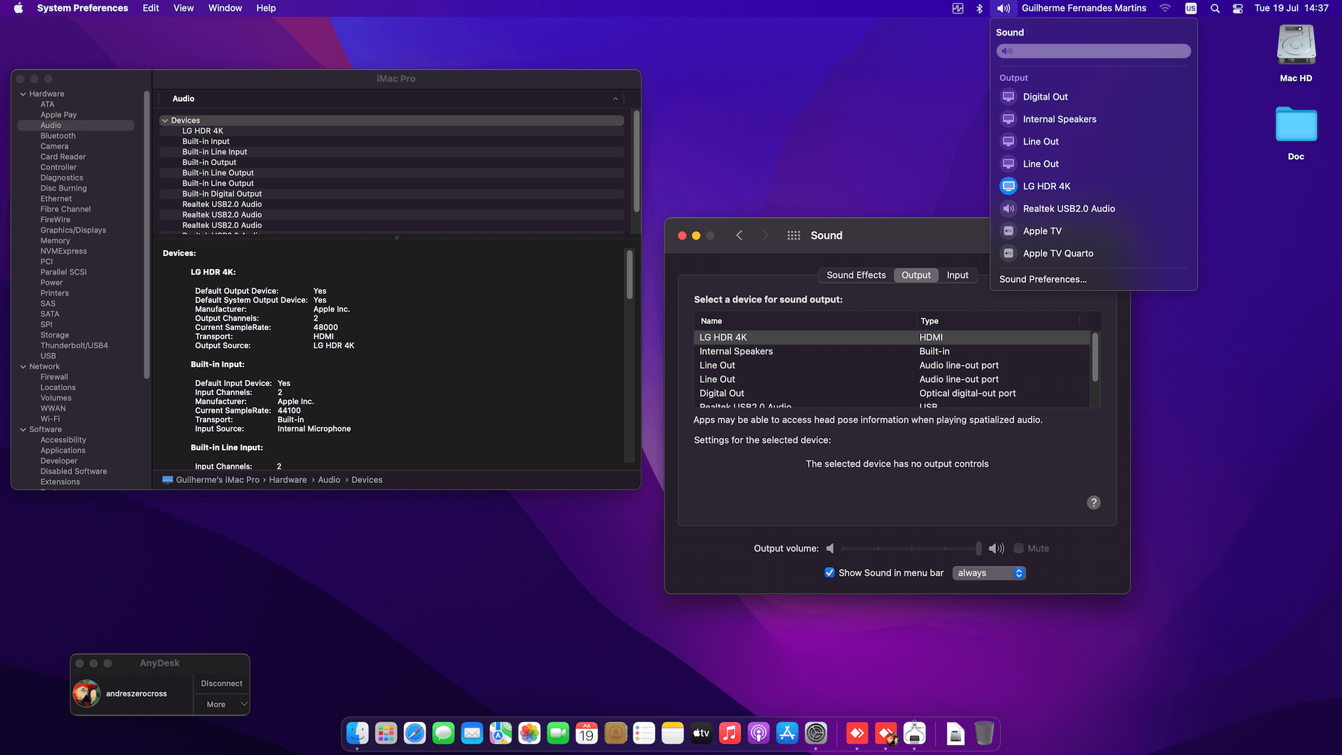
Task: Collapse the Network section in the sidebar
Action: 23,366
